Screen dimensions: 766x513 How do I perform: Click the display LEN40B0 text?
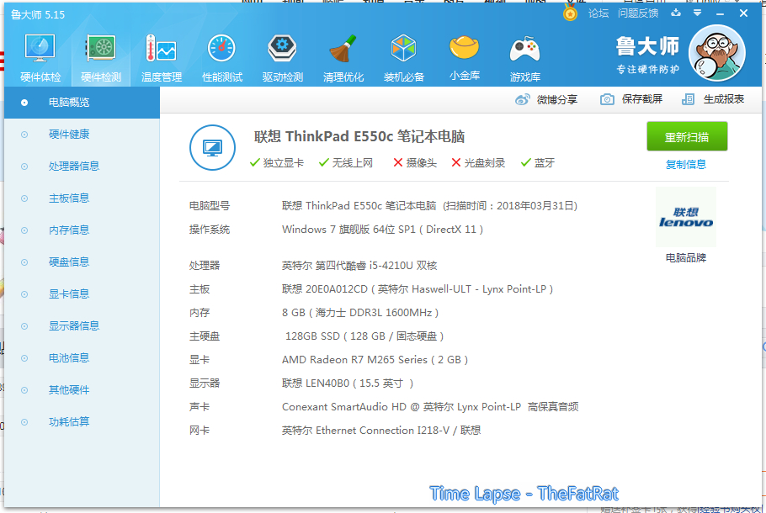click(348, 383)
